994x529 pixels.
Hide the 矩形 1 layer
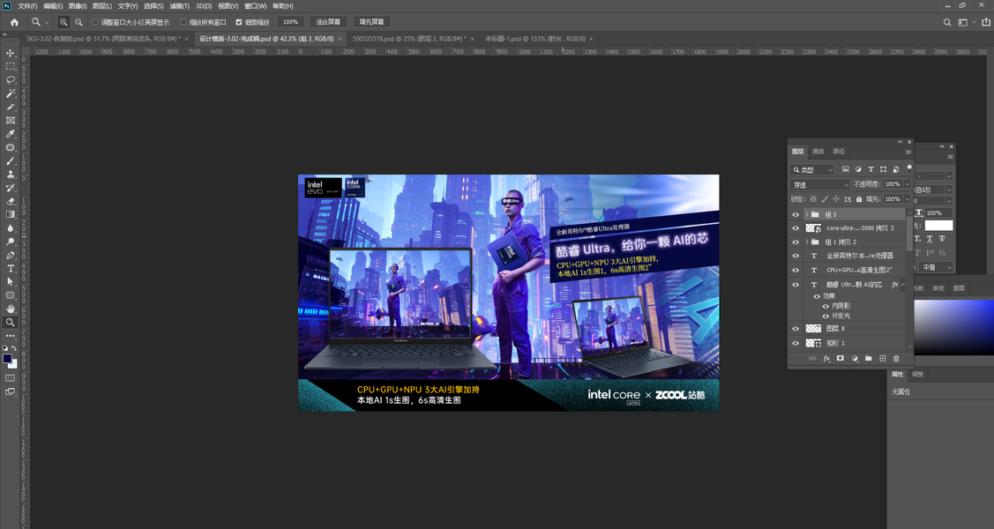point(796,343)
